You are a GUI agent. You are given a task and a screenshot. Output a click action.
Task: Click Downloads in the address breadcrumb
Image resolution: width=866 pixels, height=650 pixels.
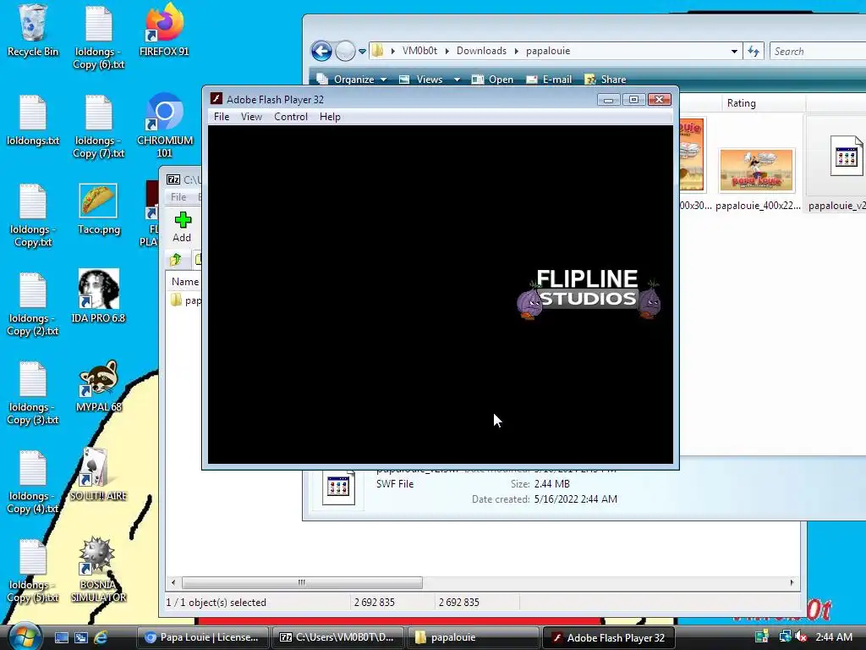481,51
